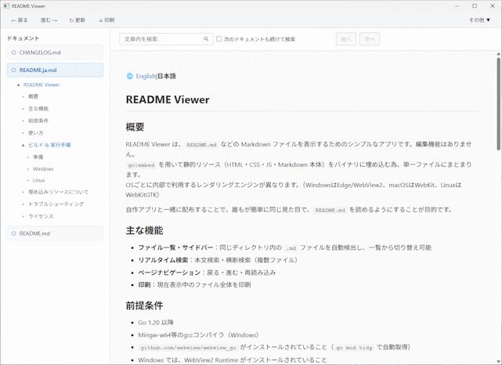This screenshot has height=365, width=502.
Task: Maximize the README Viewer window
Action: (x=475, y=5)
